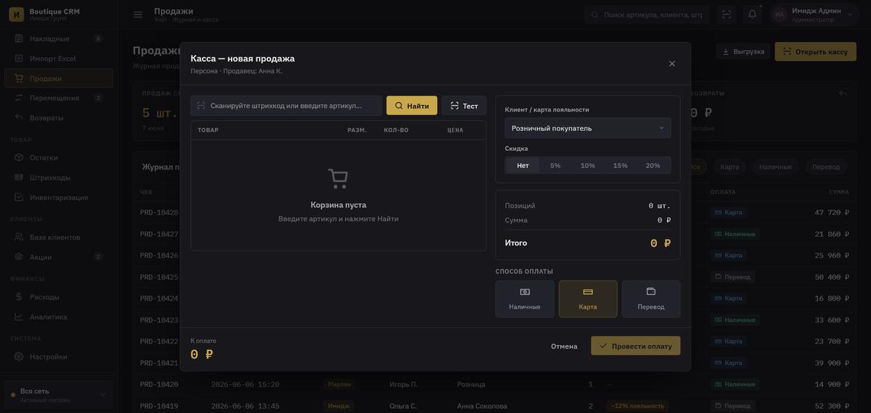Open the Розничный покупатель client dropdown

[x=588, y=128]
